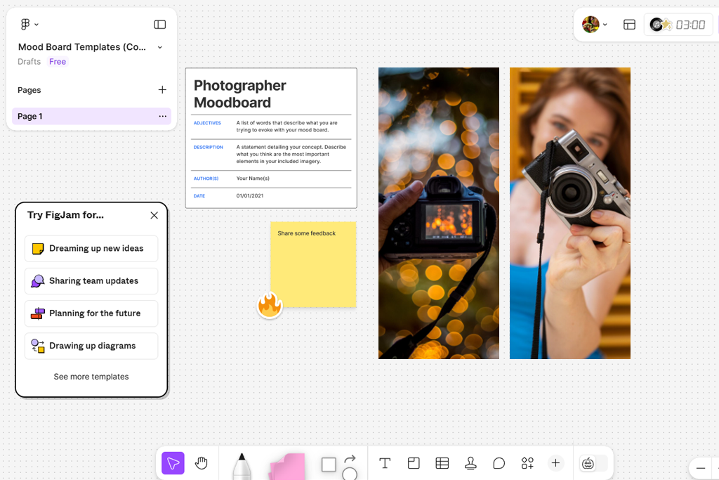
Task: Choose the Planning for the future template
Action: click(x=91, y=313)
